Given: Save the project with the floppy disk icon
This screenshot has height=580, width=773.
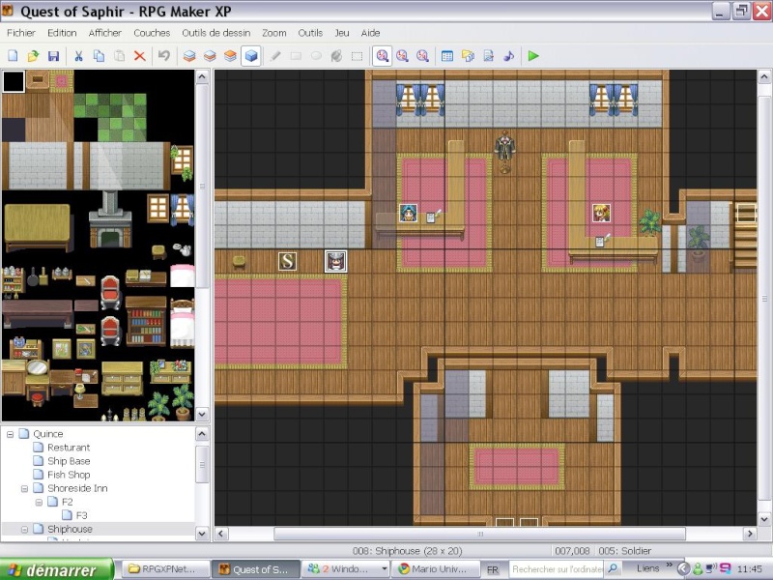Looking at the screenshot, I should pyautogui.click(x=53, y=56).
